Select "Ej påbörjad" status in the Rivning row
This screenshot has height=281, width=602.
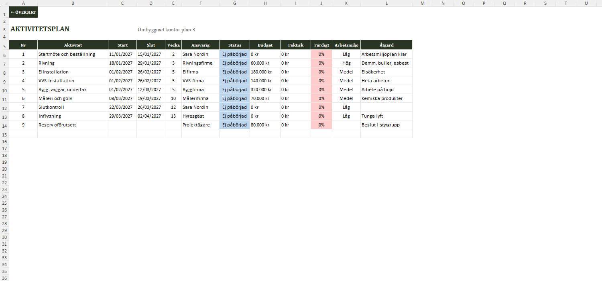tap(235, 63)
